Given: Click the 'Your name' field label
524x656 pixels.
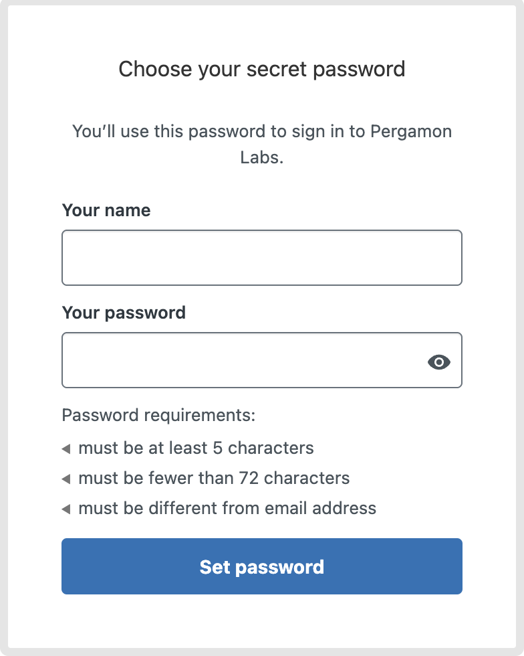Looking at the screenshot, I should point(106,210).
